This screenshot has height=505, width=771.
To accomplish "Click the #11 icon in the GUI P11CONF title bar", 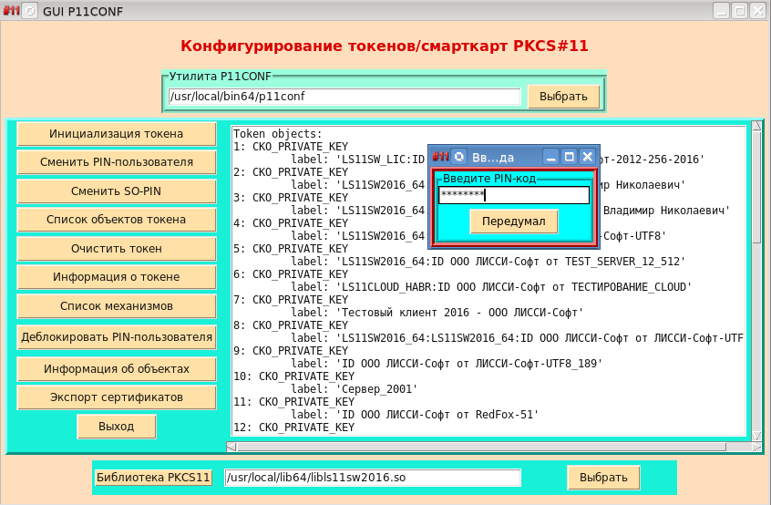I will click(x=11, y=11).
